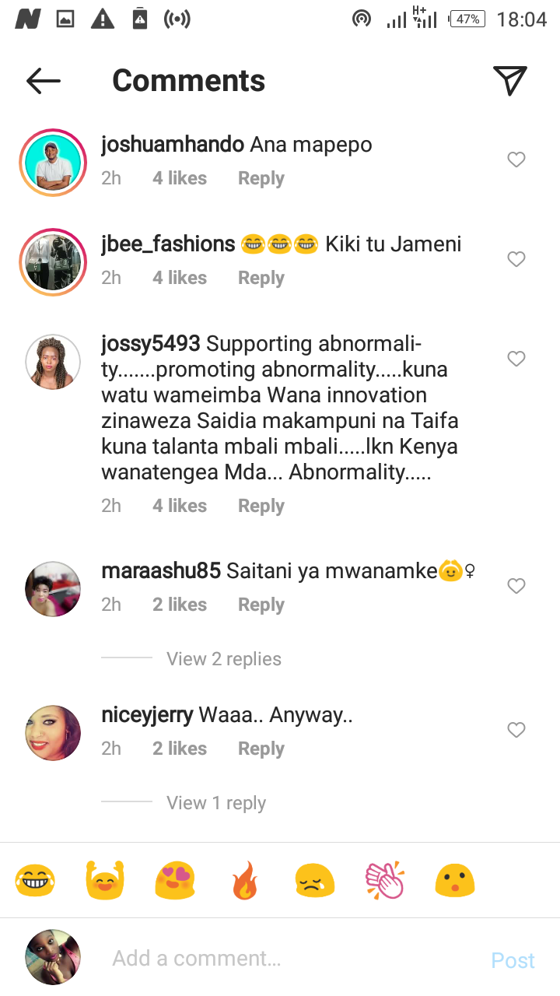Viewport: 560px width, 996px height.
Task: Open jbee_fashions profile from username
Action: click(168, 244)
